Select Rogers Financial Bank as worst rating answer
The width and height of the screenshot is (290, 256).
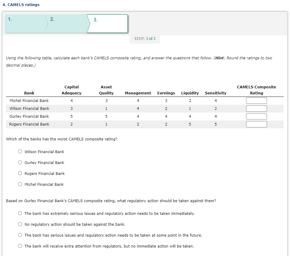pyautogui.click(x=20, y=173)
